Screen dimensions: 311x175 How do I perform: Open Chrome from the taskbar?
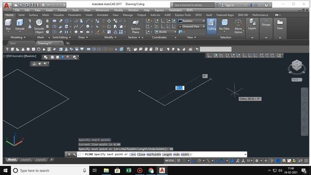[151, 171]
